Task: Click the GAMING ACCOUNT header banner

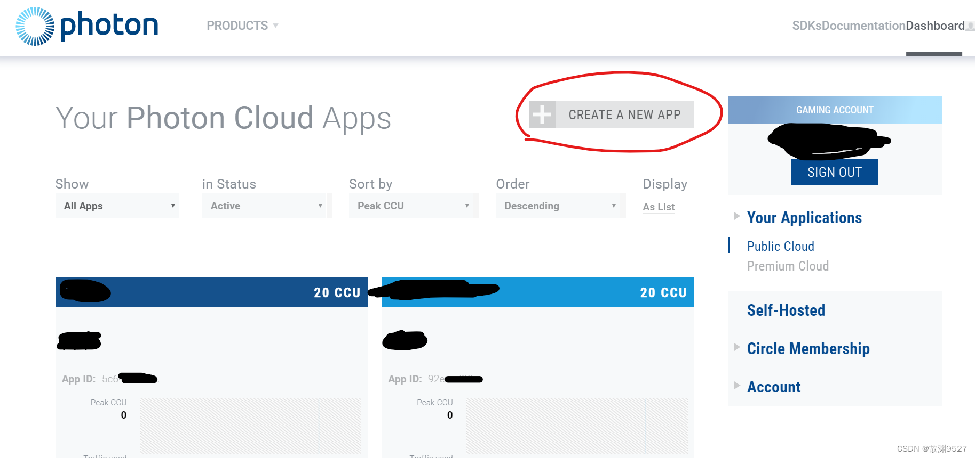Action: click(x=835, y=110)
